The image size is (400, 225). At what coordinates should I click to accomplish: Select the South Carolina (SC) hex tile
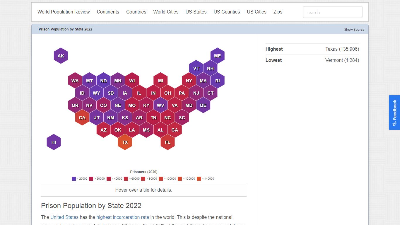182,117
